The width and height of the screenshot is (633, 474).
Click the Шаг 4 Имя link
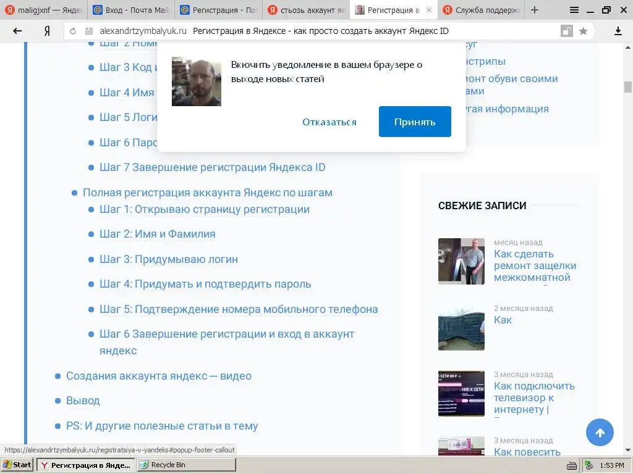(x=127, y=93)
